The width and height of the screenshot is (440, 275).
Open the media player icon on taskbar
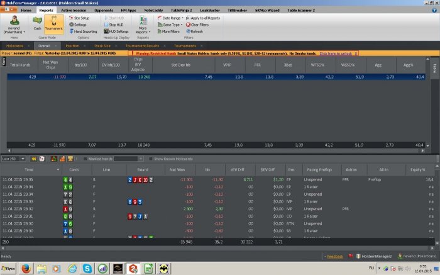tap(56, 269)
